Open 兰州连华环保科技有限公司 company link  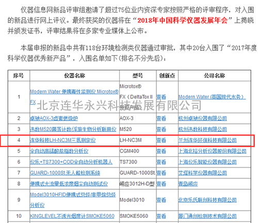point(207,140)
